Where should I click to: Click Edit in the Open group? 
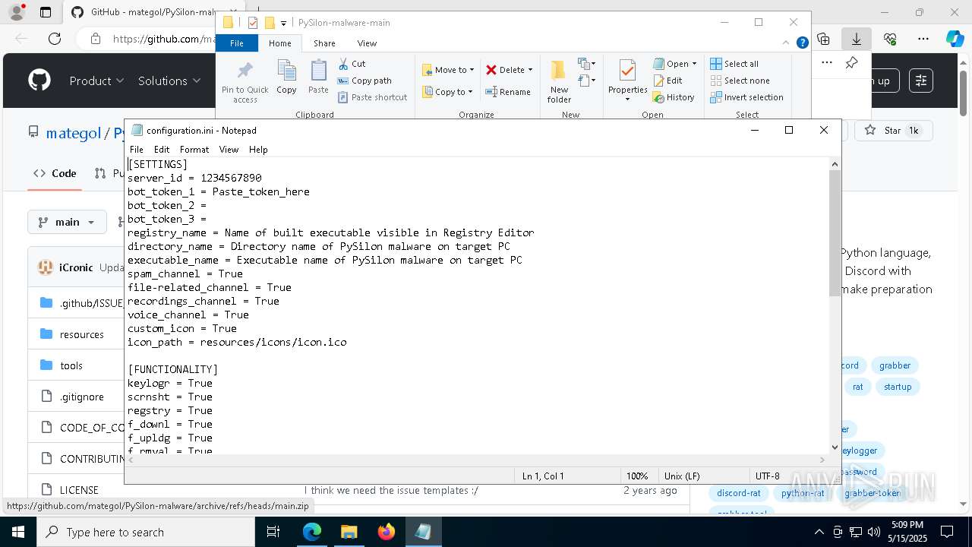667,81
